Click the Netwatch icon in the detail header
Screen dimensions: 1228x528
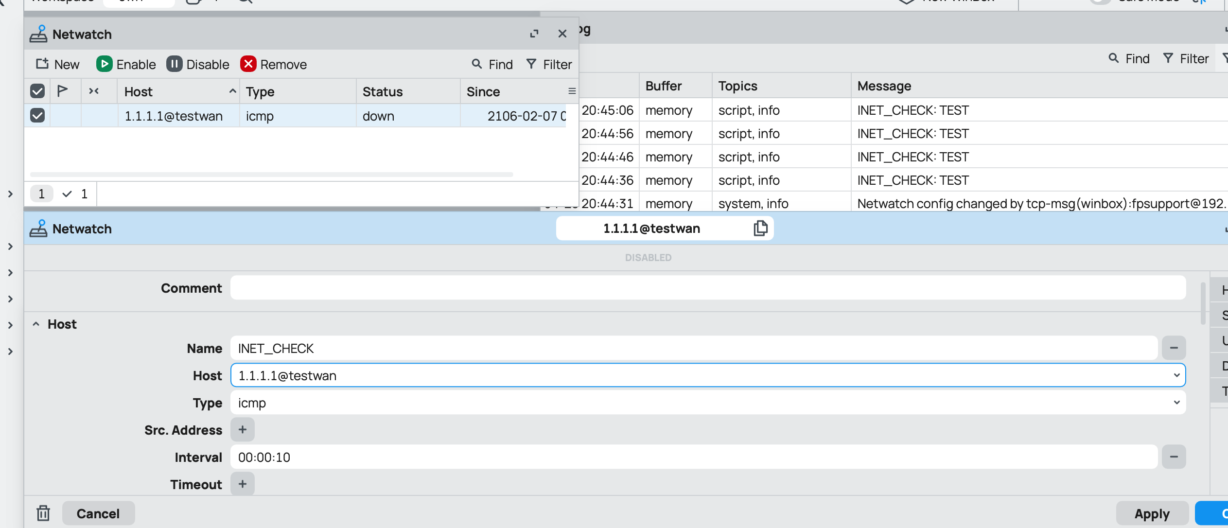pyautogui.click(x=38, y=228)
